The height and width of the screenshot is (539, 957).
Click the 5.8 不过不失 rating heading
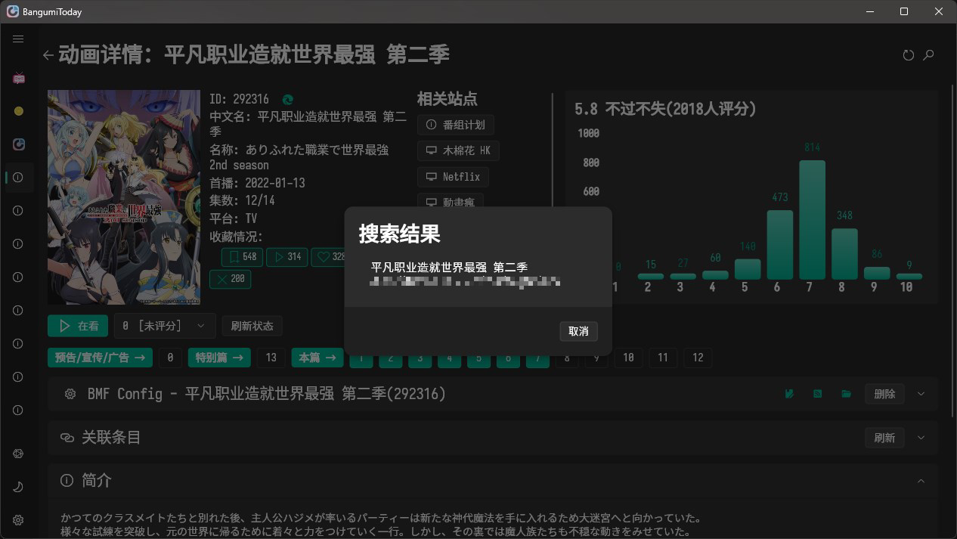pyautogui.click(x=665, y=109)
